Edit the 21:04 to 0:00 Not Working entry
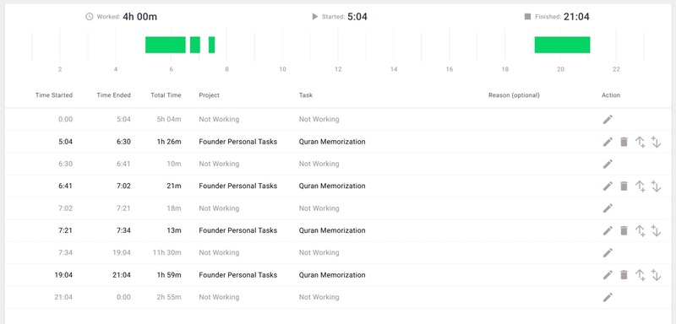The height and width of the screenshot is (324, 676). point(608,297)
